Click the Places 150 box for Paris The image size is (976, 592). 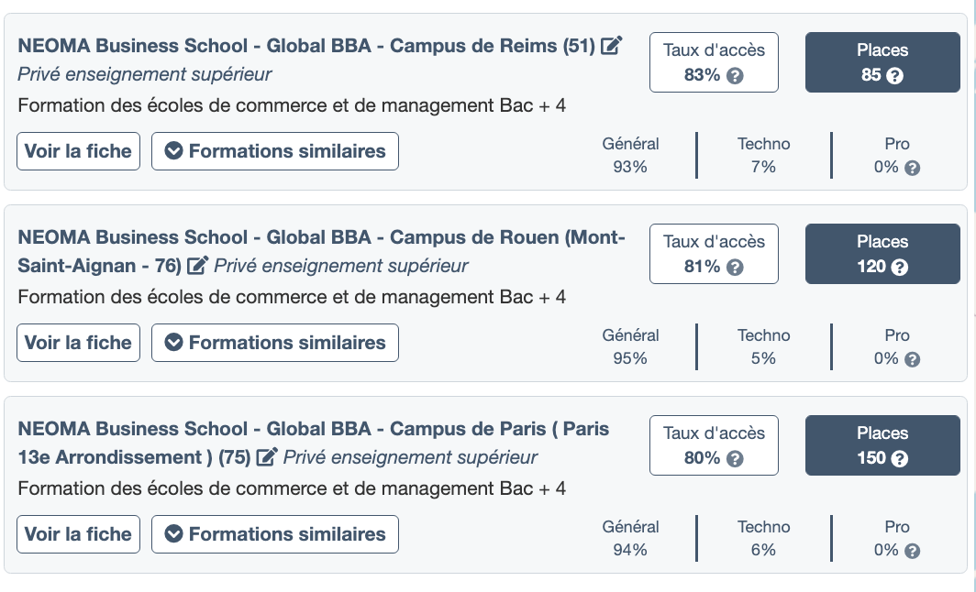[882, 446]
